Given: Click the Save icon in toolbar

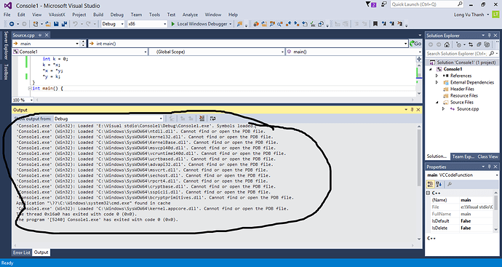Looking at the screenshot, I should point(56,24).
